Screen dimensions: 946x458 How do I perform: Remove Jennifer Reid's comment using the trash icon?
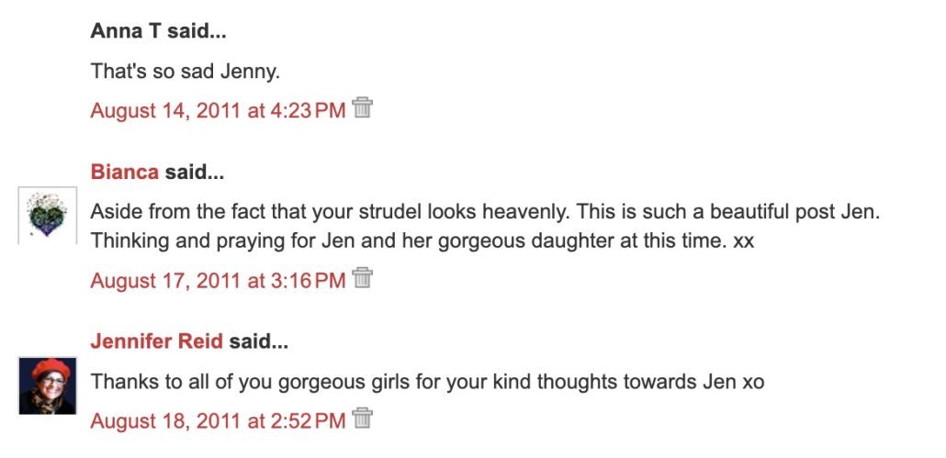pyautogui.click(x=363, y=419)
